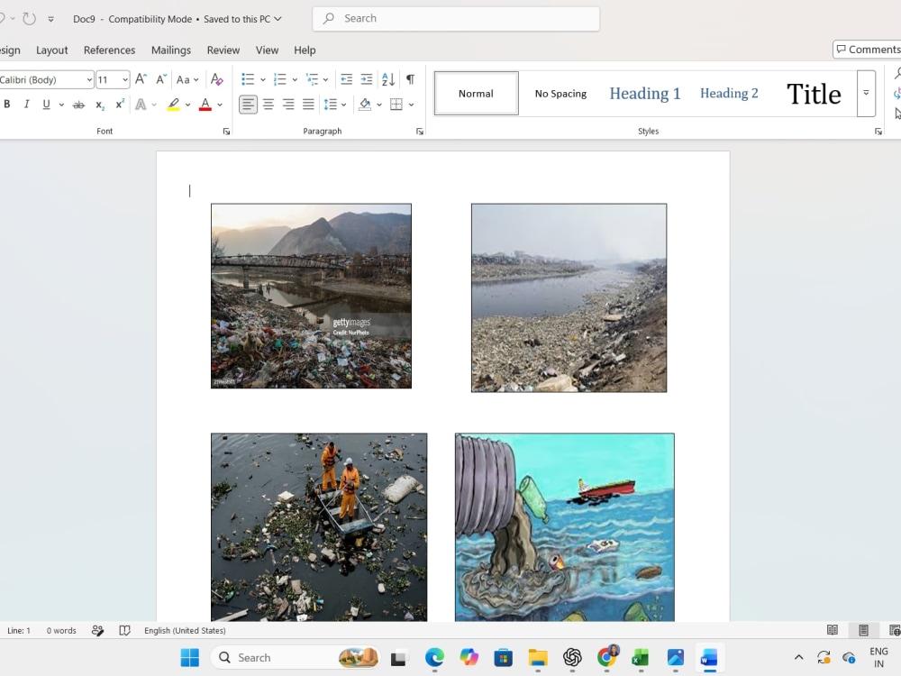
Task: Toggle Superscript formatting
Action: tap(120, 105)
